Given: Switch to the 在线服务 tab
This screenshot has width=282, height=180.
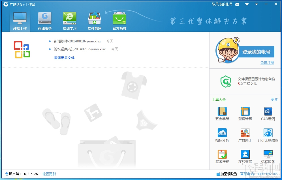Looking at the screenshot, I should coord(45,21).
